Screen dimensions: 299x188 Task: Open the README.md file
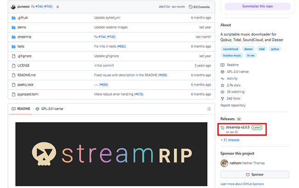pyautogui.click(x=27, y=75)
